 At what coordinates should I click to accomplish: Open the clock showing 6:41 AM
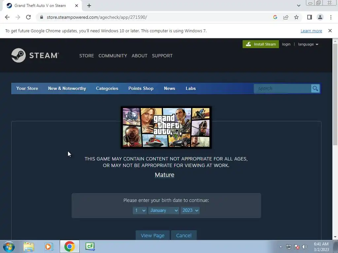(x=321, y=247)
